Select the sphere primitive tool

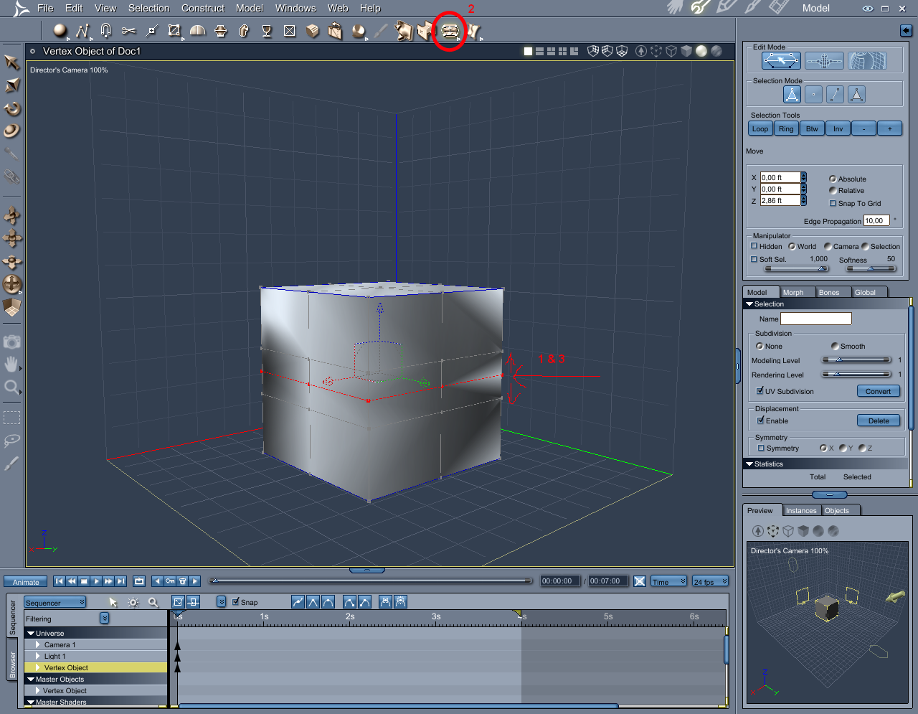point(60,30)
